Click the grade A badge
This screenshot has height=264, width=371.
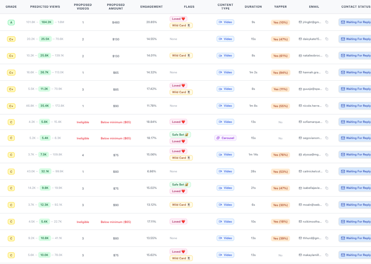click(x=11, y=22)
